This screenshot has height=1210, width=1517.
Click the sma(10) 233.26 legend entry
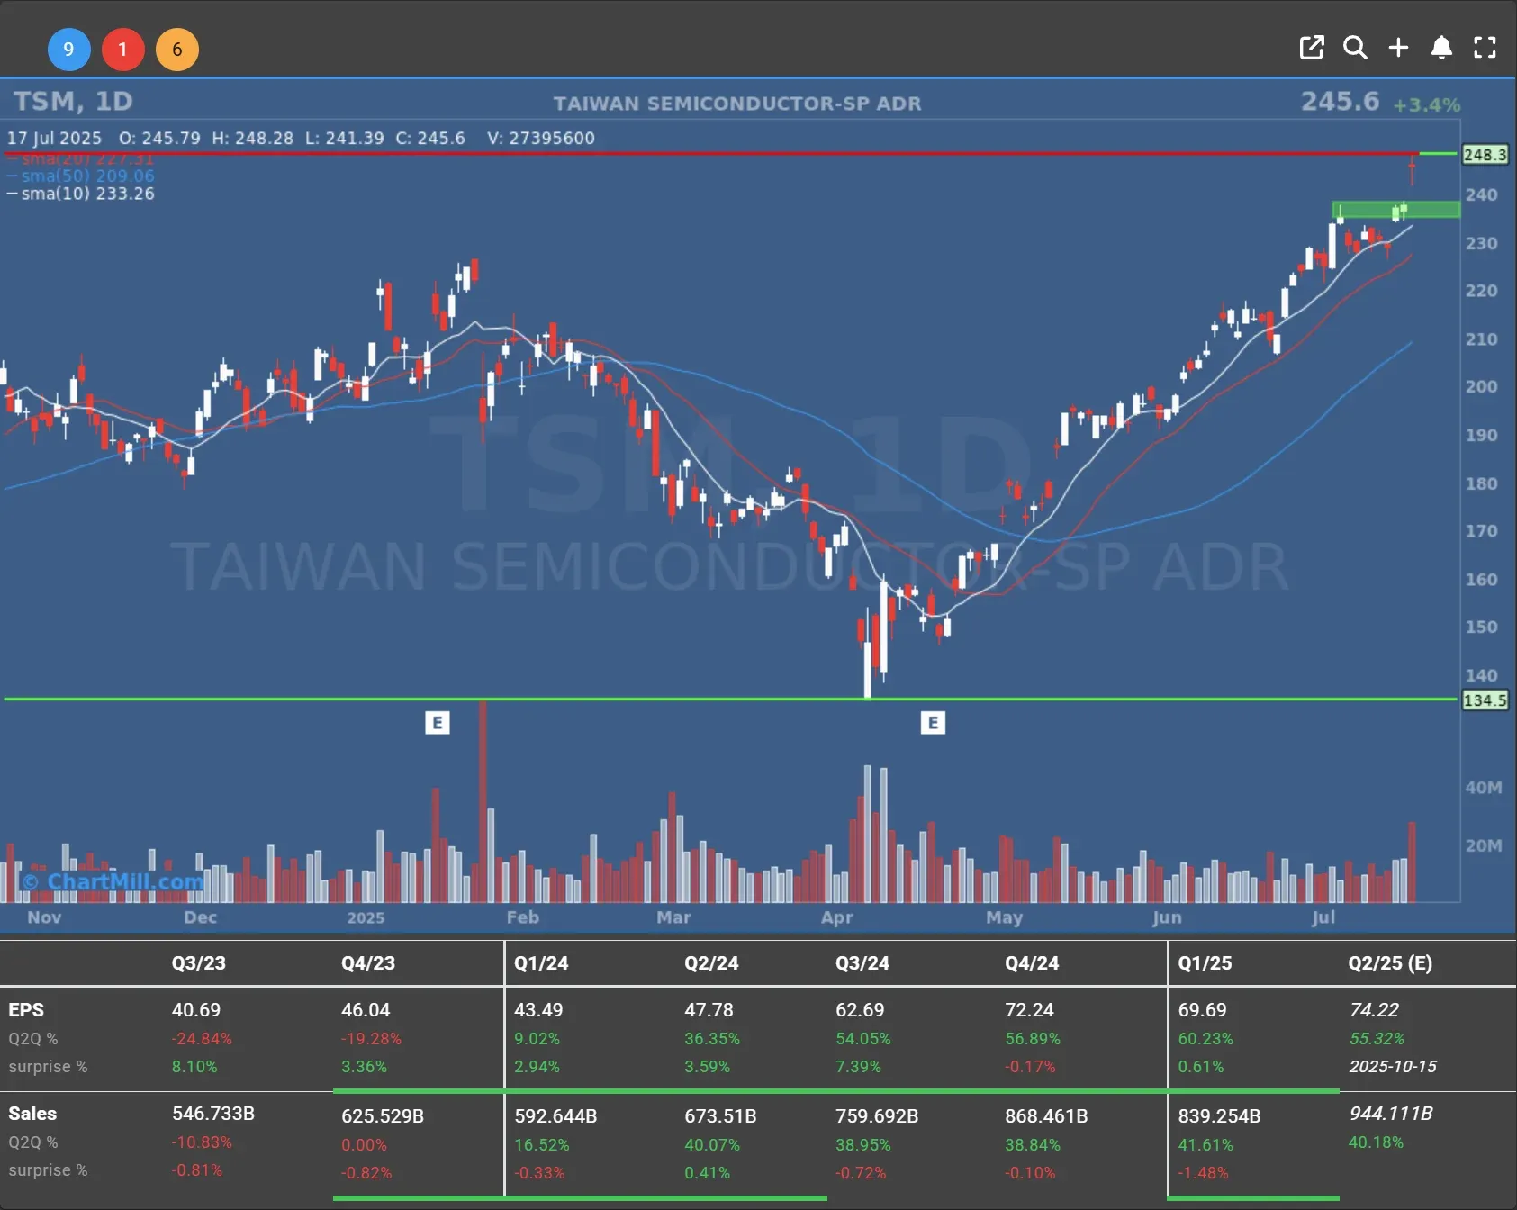(81, 194)
